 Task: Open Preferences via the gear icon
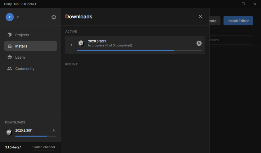[53, 17]
